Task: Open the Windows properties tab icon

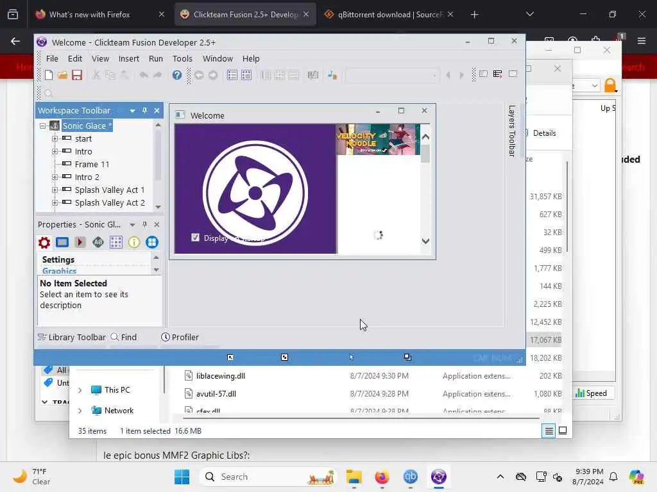Action: click(151, 242)
